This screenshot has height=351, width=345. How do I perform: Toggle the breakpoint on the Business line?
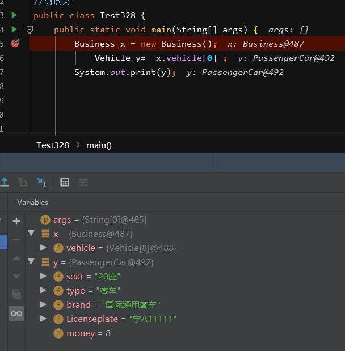[x=15, y=43]
